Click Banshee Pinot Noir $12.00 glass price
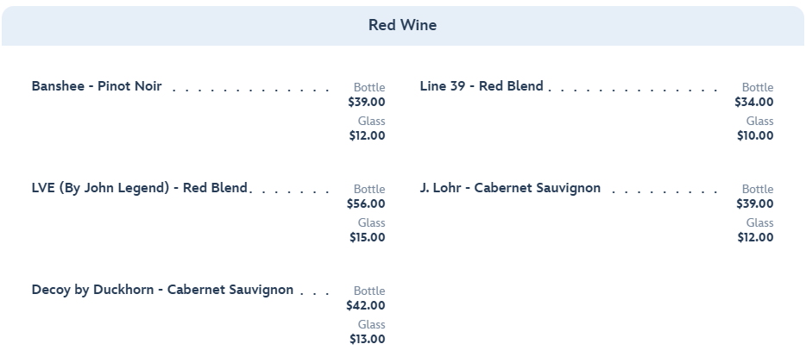Image resolution: width=806 pixels, height=363 pixels. click(x=367, y=135)
